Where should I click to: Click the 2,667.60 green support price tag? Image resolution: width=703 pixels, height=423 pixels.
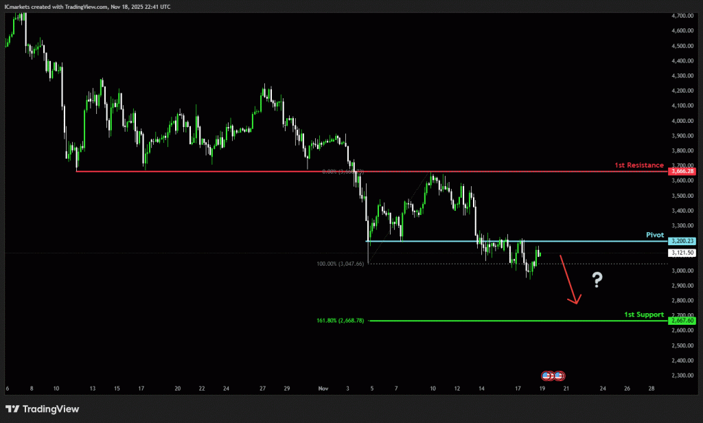682,321
